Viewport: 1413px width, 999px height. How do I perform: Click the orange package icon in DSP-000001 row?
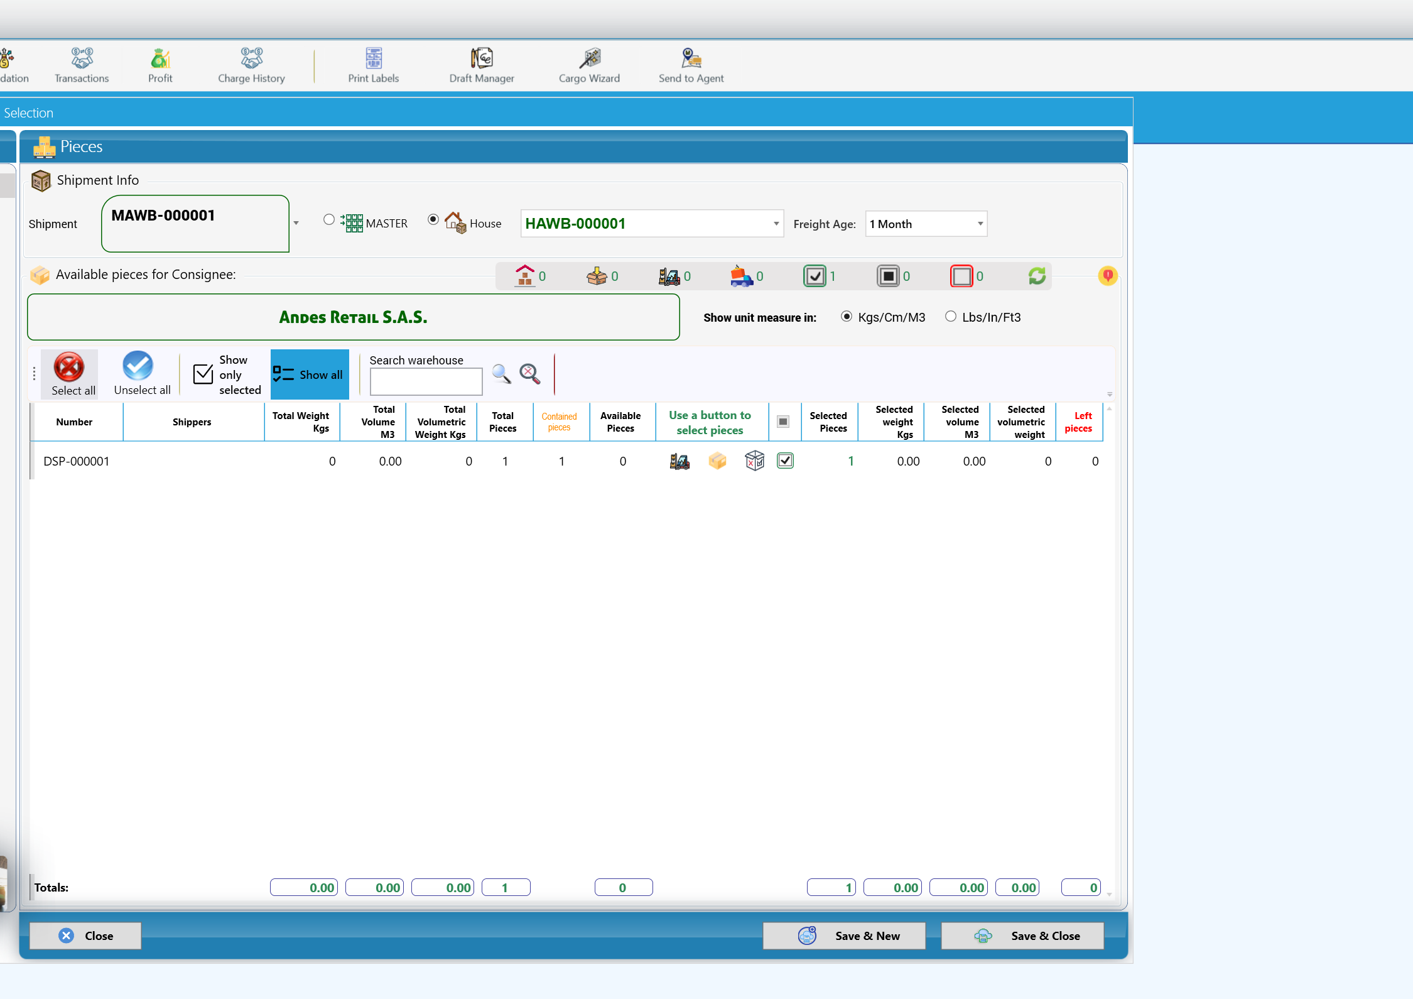click(717, 461)
